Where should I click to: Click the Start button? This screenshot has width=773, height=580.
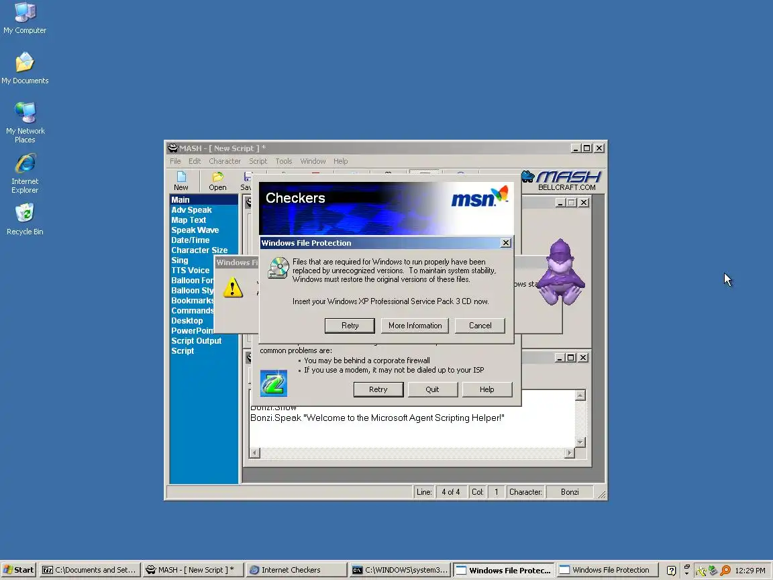coord(19,570)
